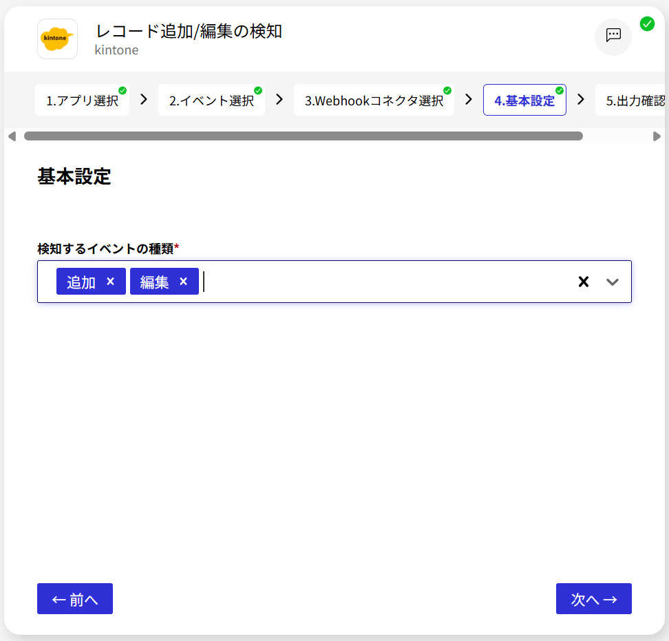Screen dimensions: 669x641
Task: Click the 追加 tag label
Action: 81,282
